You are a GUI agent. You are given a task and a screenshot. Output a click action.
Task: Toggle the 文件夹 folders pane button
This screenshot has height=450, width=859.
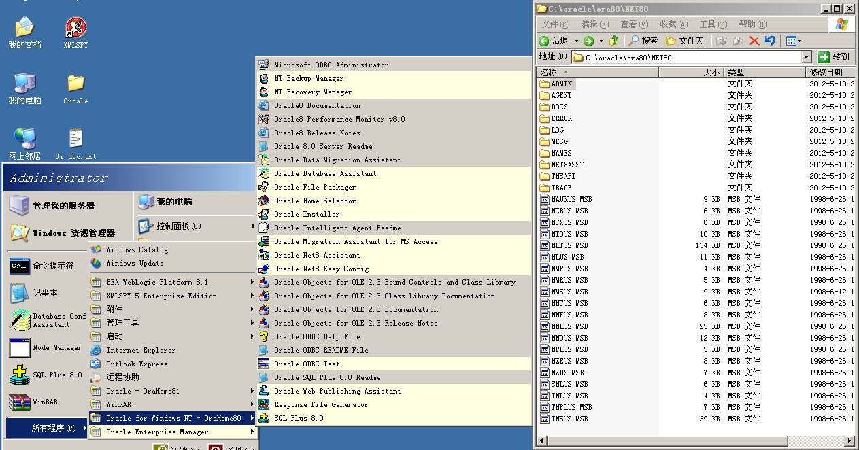coord(685,41)
